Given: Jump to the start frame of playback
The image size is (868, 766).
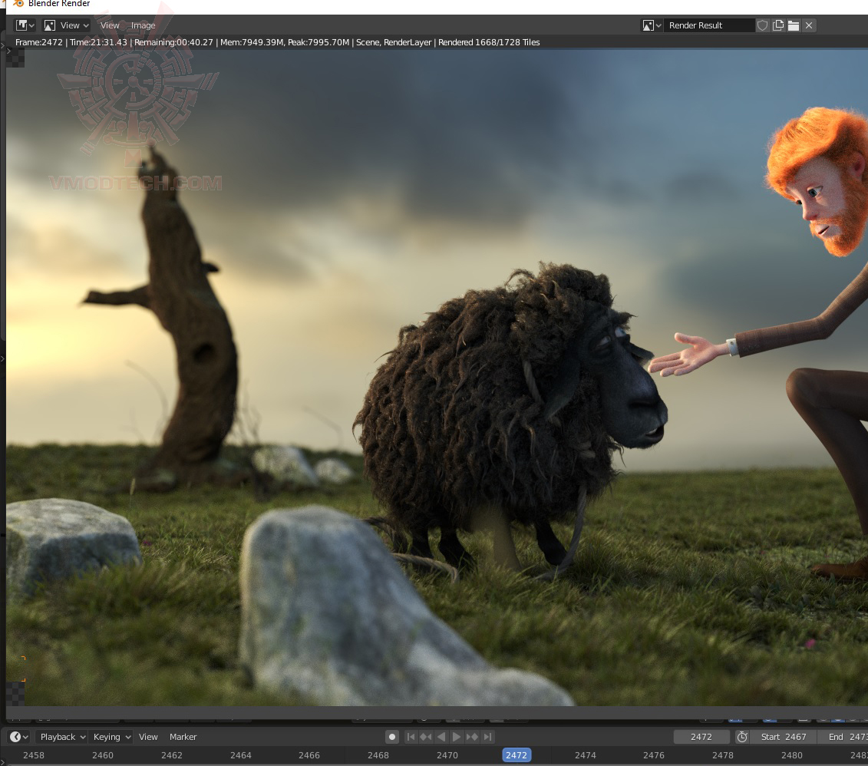Looking at the screenshot, I should 410,737.
